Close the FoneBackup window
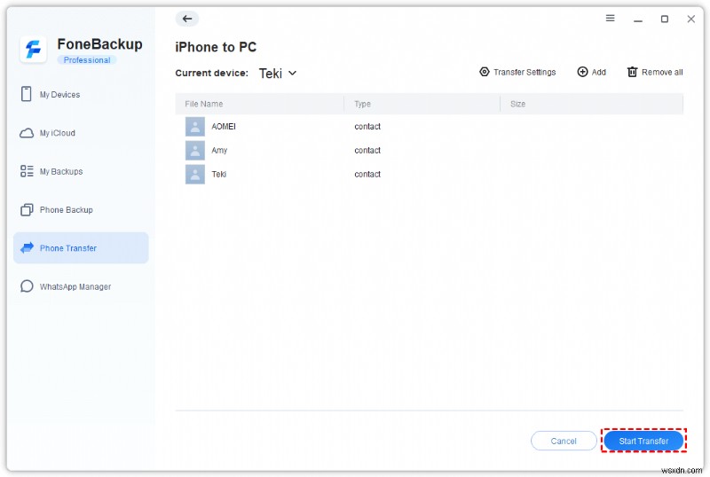Image resolution: width=710 pixels, height=477 pixels. click(x=690, y=19)
